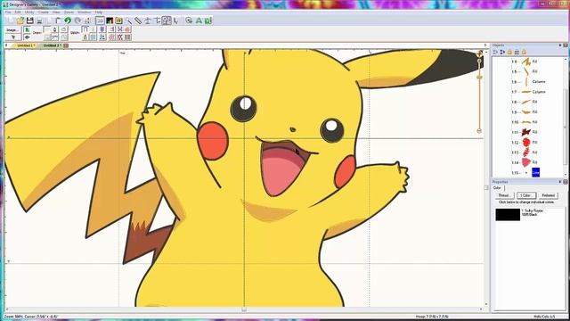Click the second icon in the Objects panel toolbar
570x321 pixels.
point(502,52)
